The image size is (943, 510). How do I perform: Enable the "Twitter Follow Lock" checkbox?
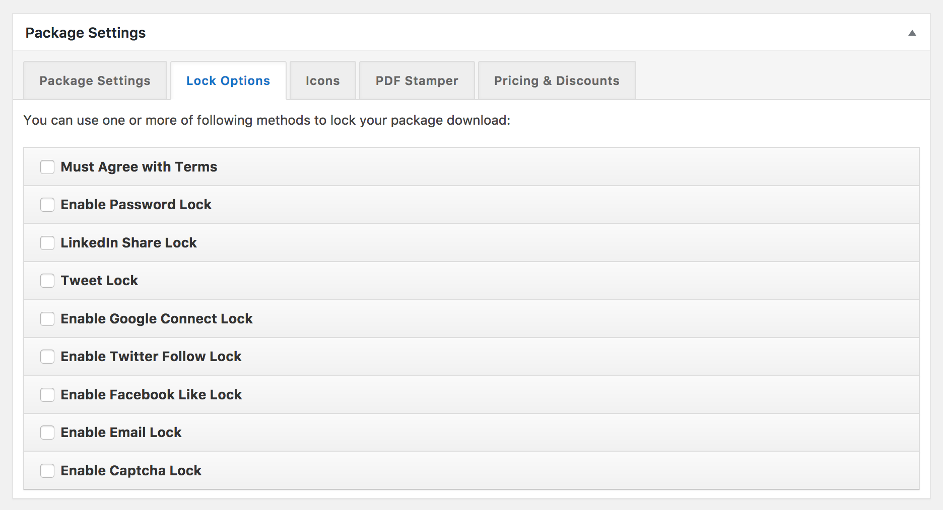coord(47,357)
